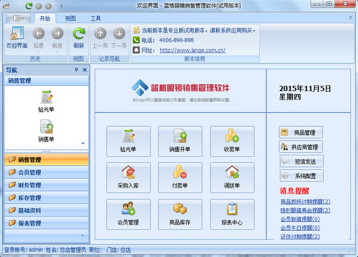358x257 pixels.
Task: Open the 会员管理 tile on welcome page
Action: point(128,214)
